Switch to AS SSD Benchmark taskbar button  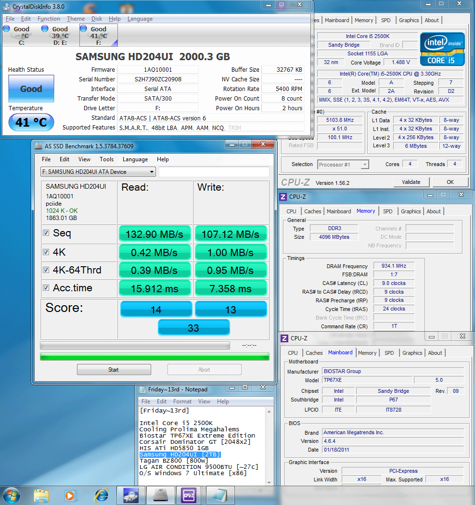(160, 495)
